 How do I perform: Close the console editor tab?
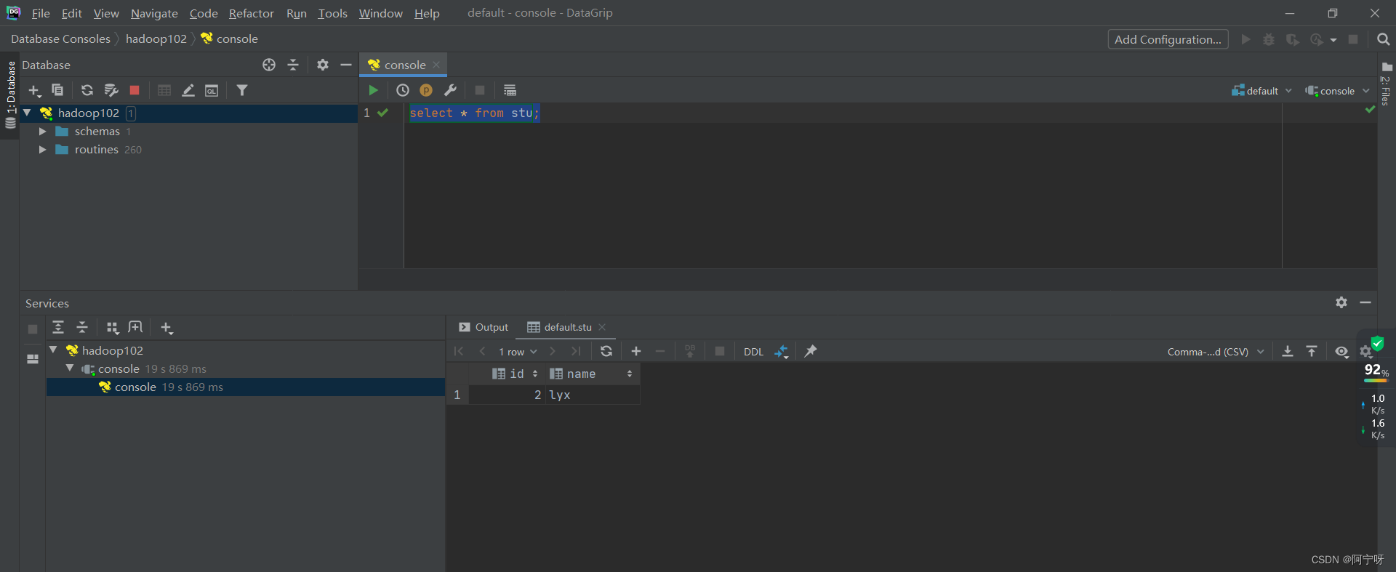pos(436,65)
